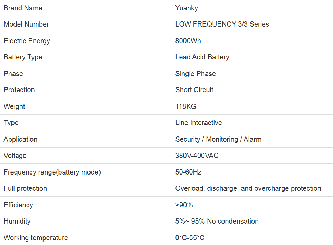Click the Protection row label
The height and width of the screenshot is (245, 333).
point(19,90)
